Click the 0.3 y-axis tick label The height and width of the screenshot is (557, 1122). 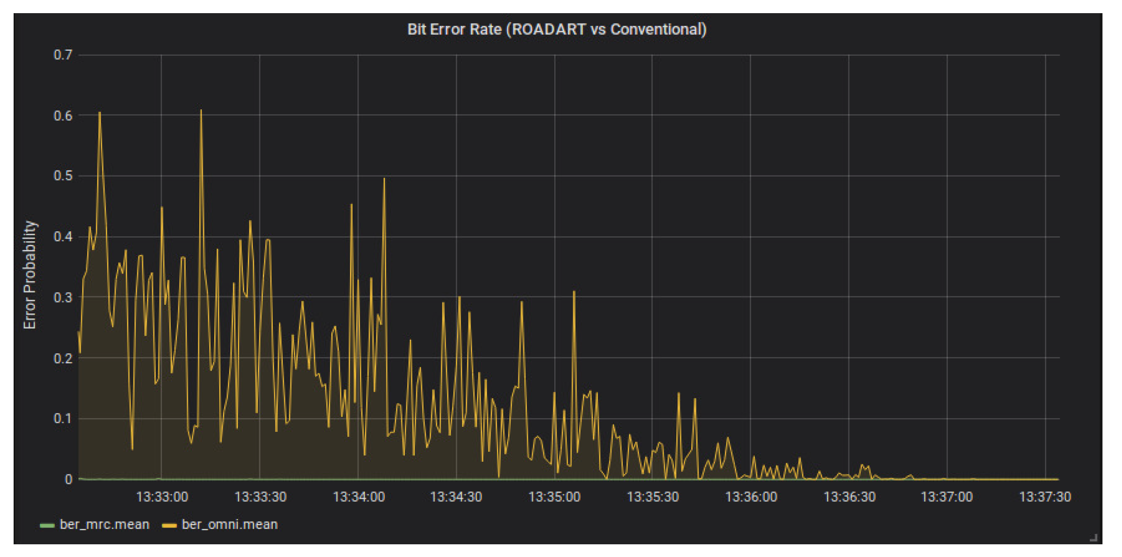[63, 298]
